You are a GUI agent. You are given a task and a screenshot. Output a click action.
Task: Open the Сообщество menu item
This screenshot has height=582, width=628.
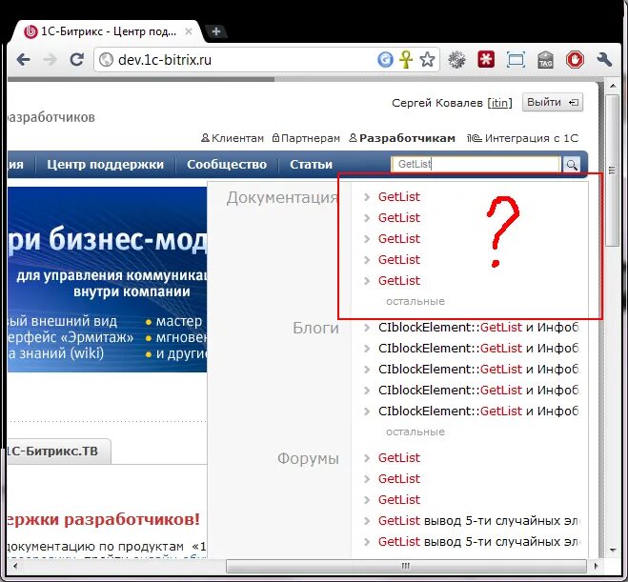tap(227, 164)
